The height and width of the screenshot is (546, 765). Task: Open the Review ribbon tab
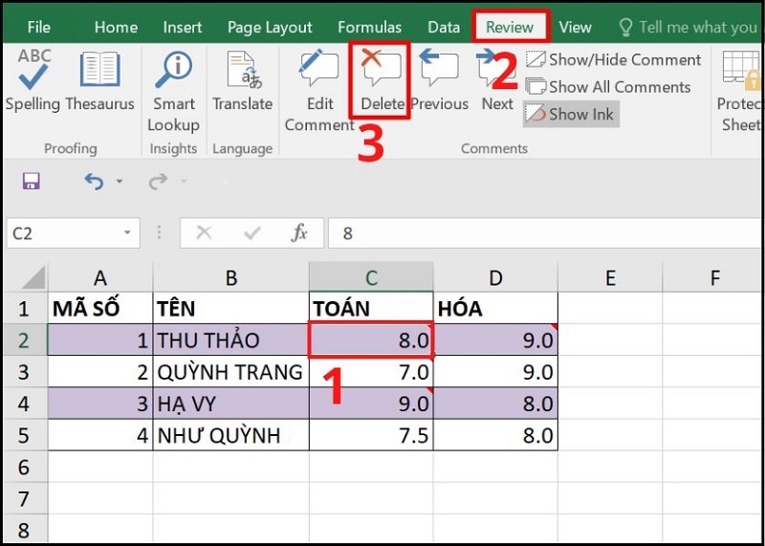(x=510, y=27)
